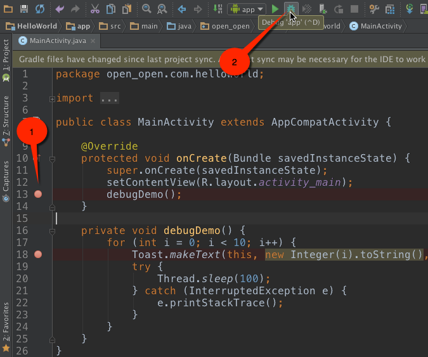Remove the breakpoint on line 13
Viewport: 428px width, 357px height.
[x=38, y=194]
